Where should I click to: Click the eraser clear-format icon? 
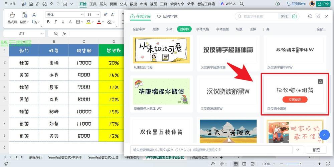(x=110, y=22)
